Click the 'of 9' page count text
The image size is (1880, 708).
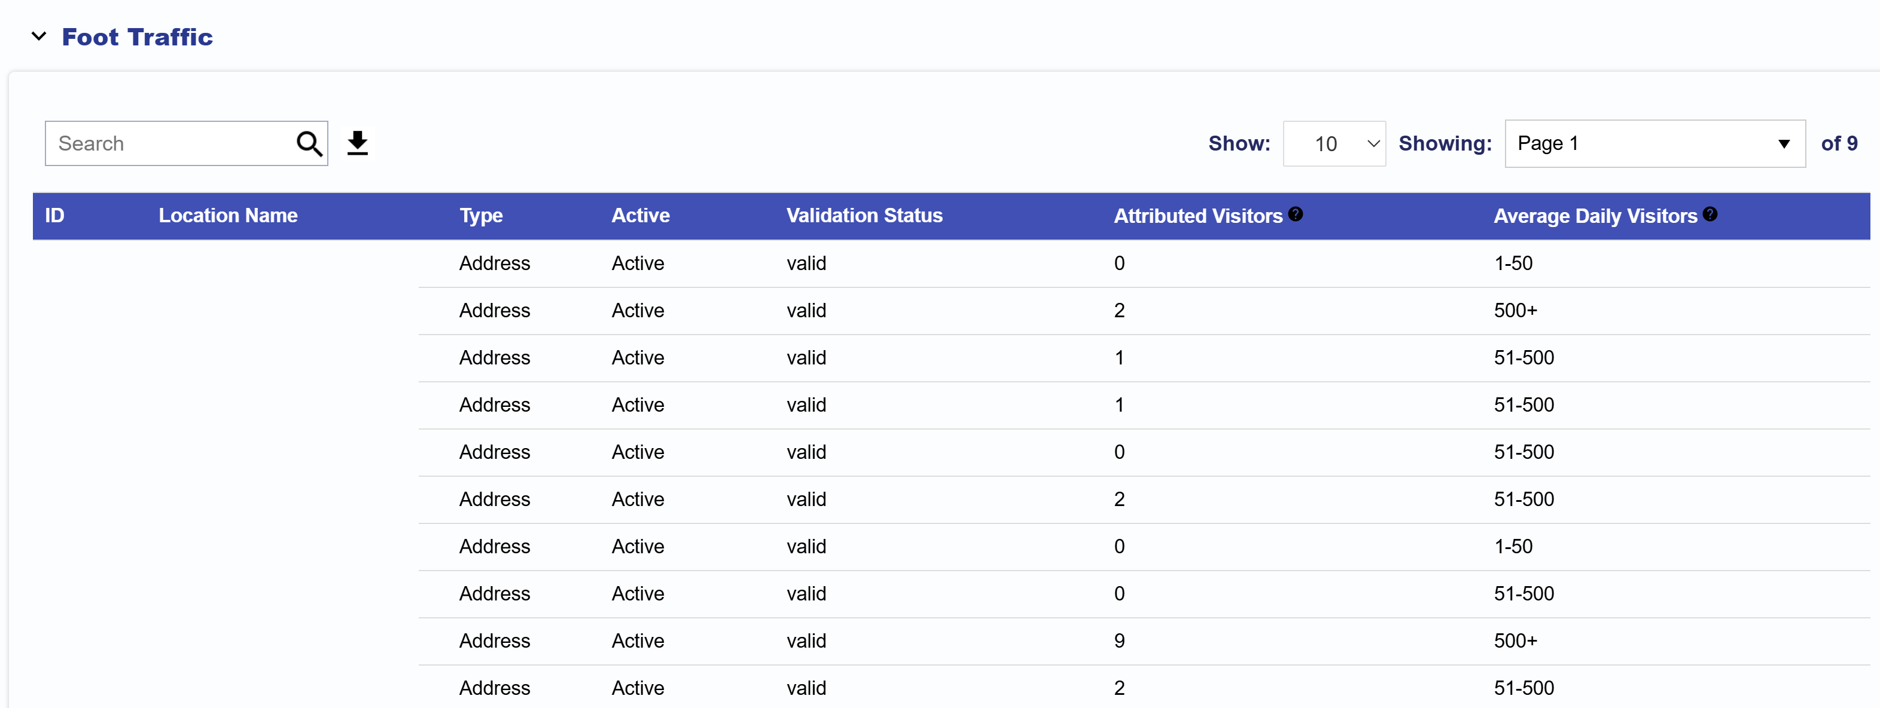point(1839,143)
